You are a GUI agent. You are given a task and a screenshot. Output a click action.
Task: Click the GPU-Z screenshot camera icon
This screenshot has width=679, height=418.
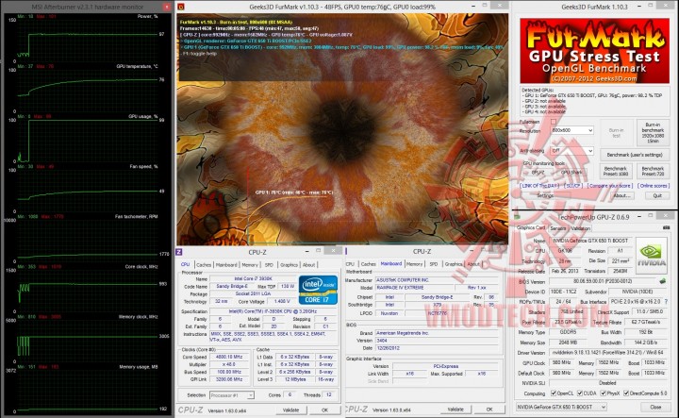pos(666,227)
